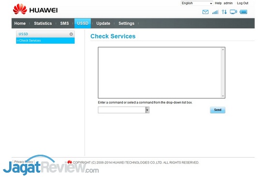Focus the USSD command input field
The image size is (266, 177).
(x=121, y=110)
